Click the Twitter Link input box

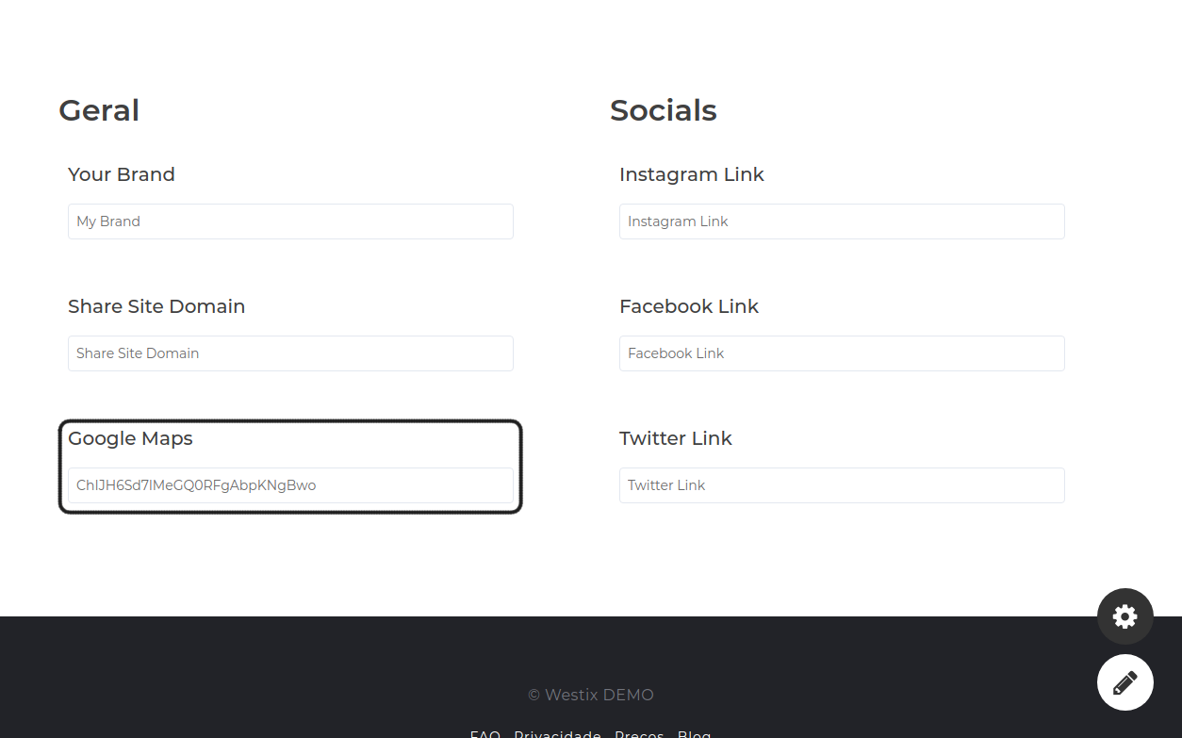pyautogui.click(x=842, y=485)
